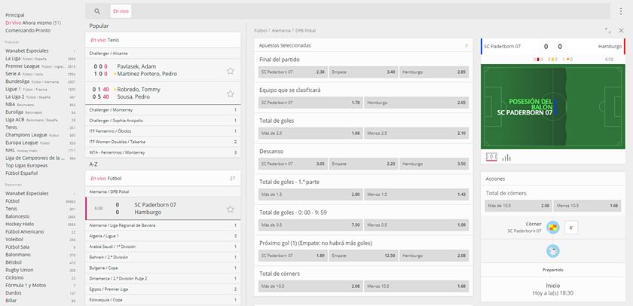Expand Algeria / Ligue 1 row
Image resolution: width=633 pixels, height=306 pixels.
[163, 236]
